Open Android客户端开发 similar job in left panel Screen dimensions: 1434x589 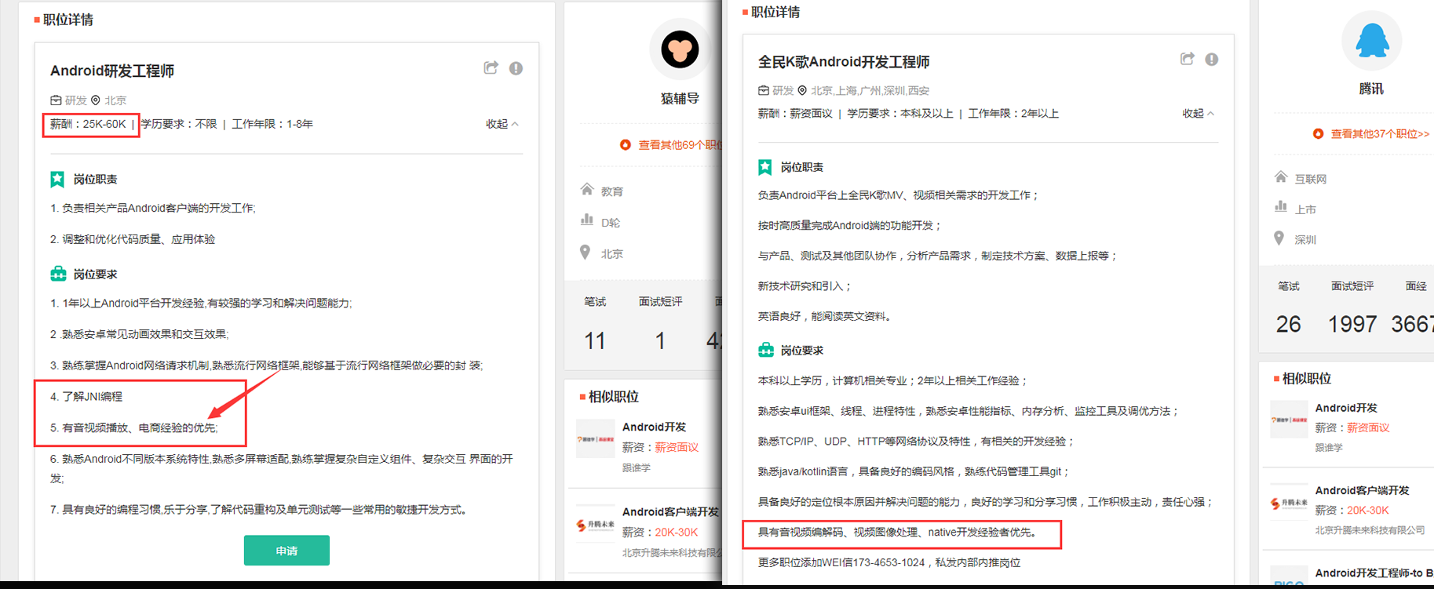click(670, 512)
